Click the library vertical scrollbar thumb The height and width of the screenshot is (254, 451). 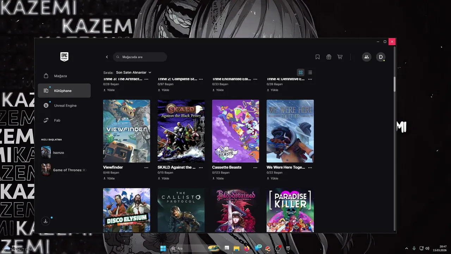(395, 84)
